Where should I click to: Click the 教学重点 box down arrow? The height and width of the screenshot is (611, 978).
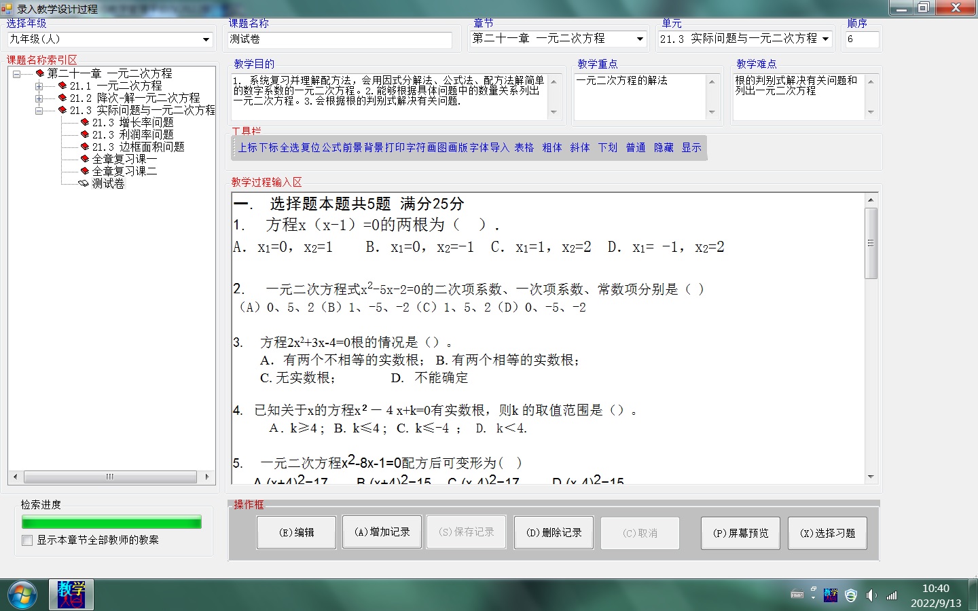click(712, 112)
